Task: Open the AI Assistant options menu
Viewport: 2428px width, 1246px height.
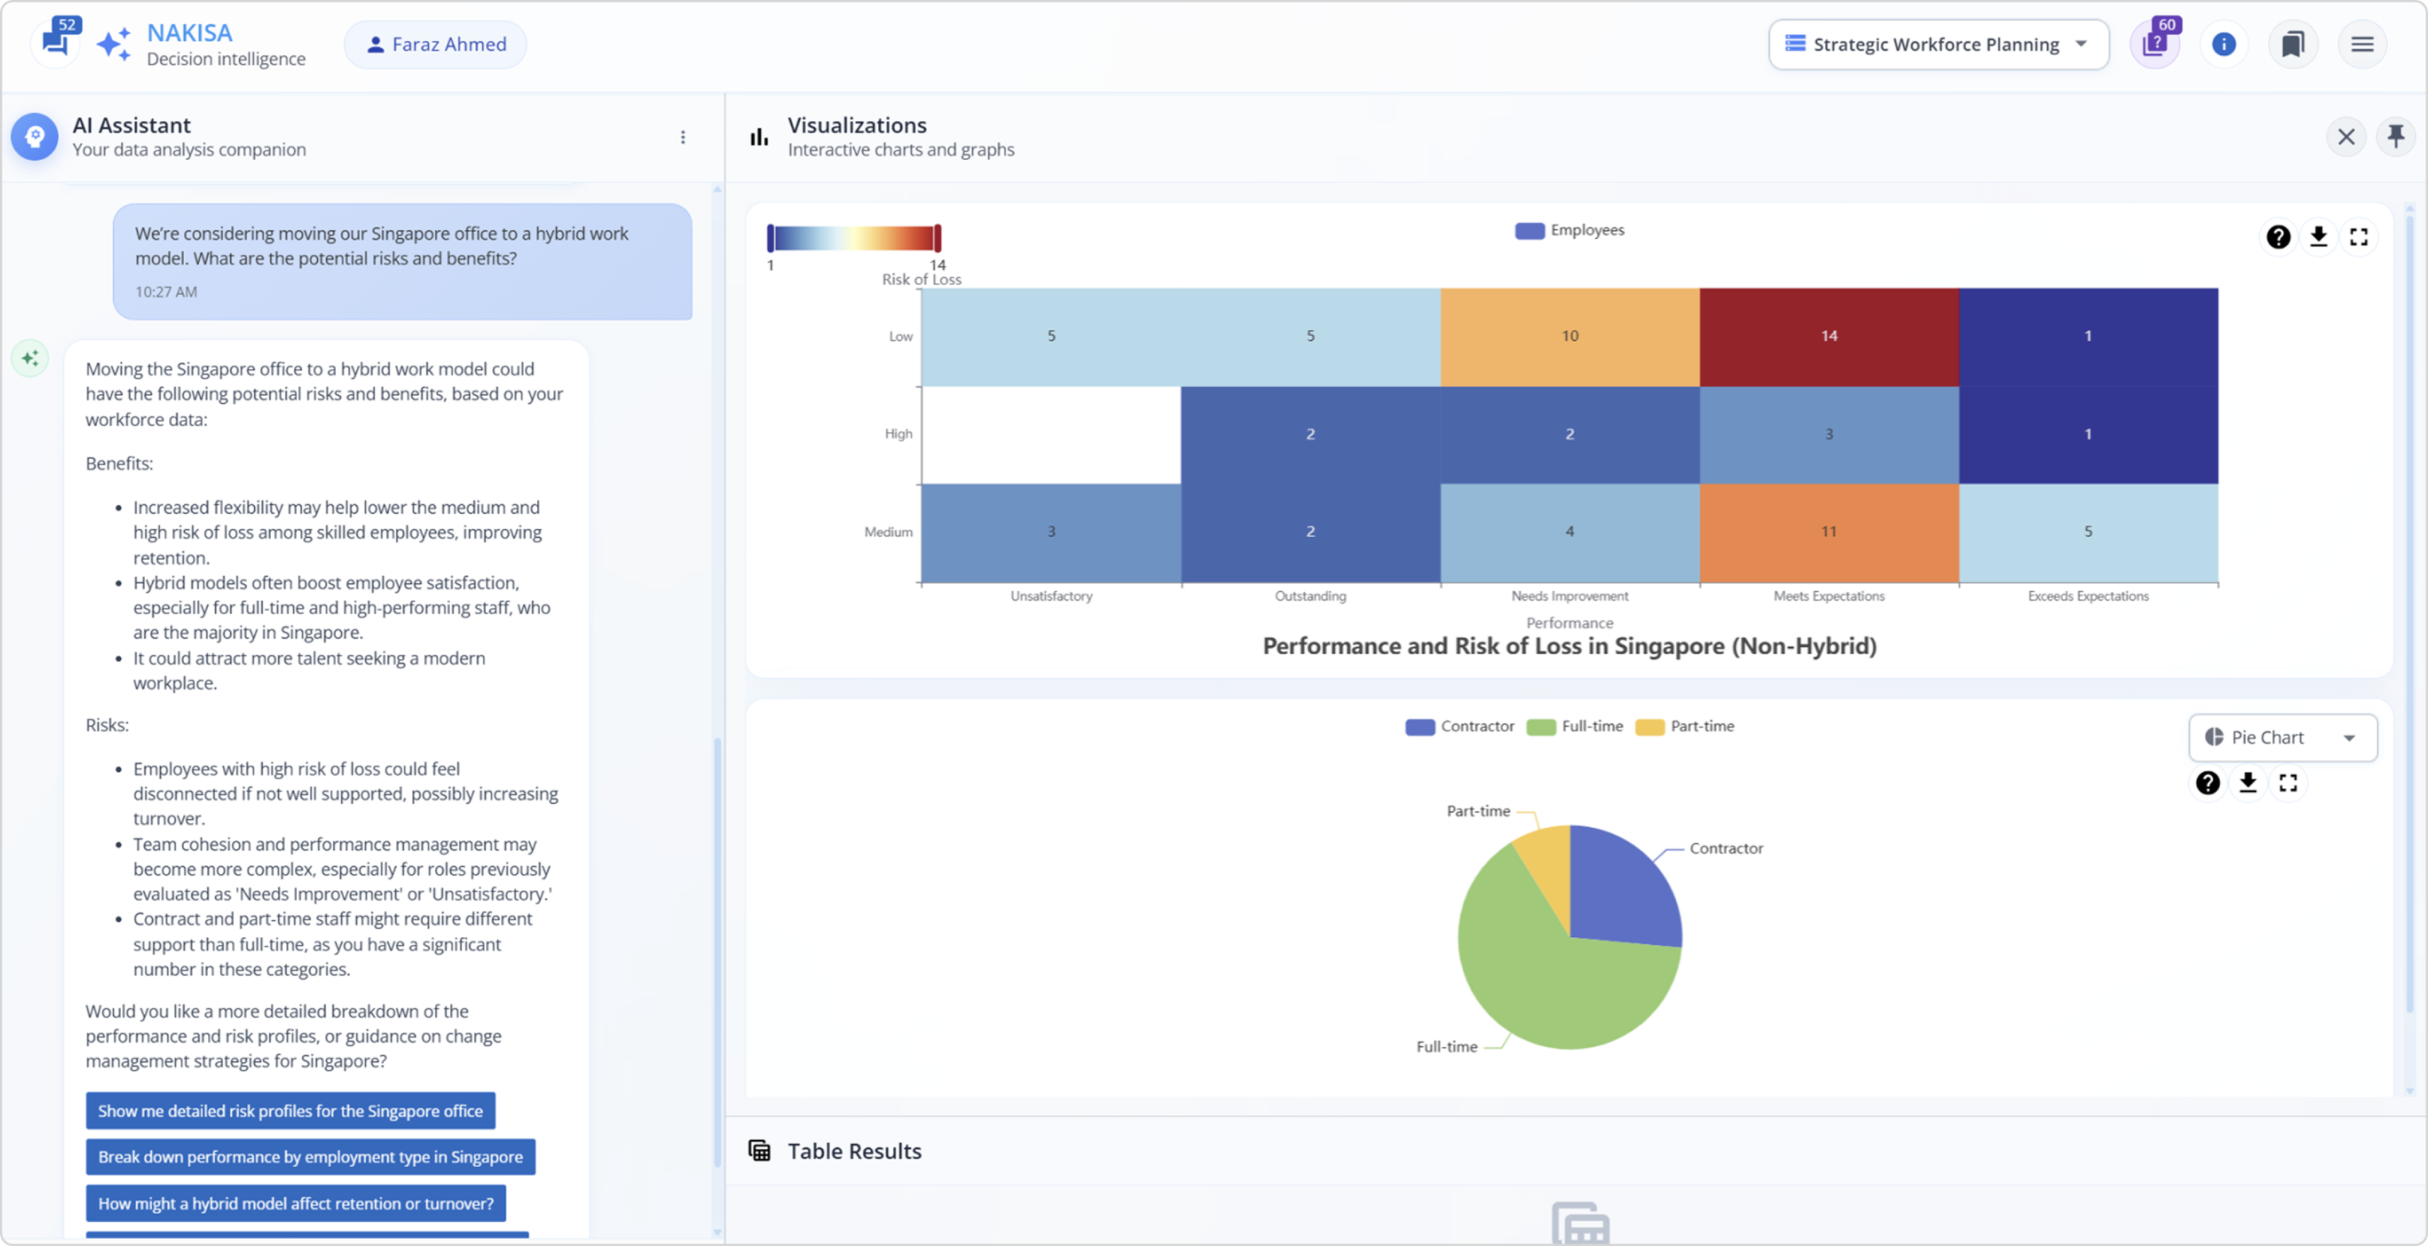Action: click(683, 137)
